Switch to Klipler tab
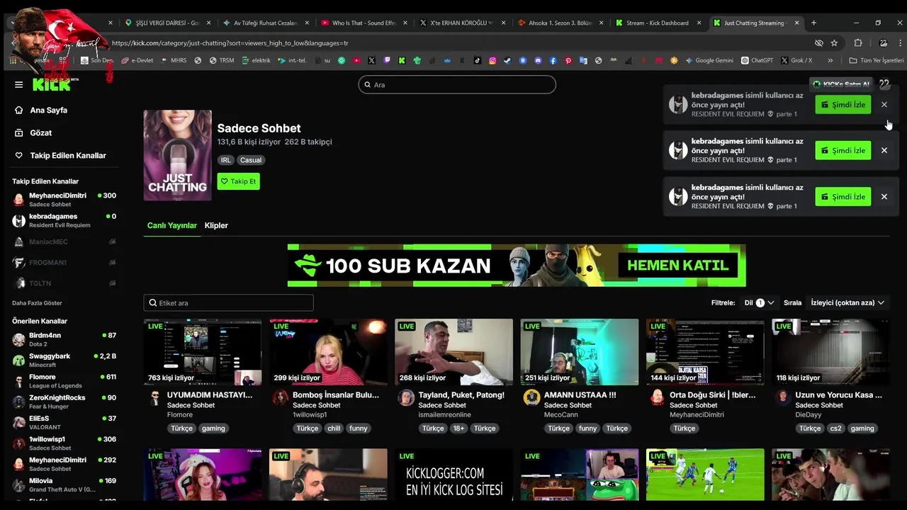 click(x=216, y=225)
